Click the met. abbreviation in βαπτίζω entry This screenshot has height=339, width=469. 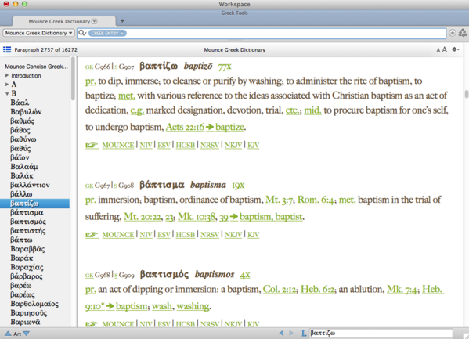pos(127,96)
